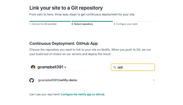Click the GitHub octocat icon beside the repository
183x105 pixels.
click(32, 80)
